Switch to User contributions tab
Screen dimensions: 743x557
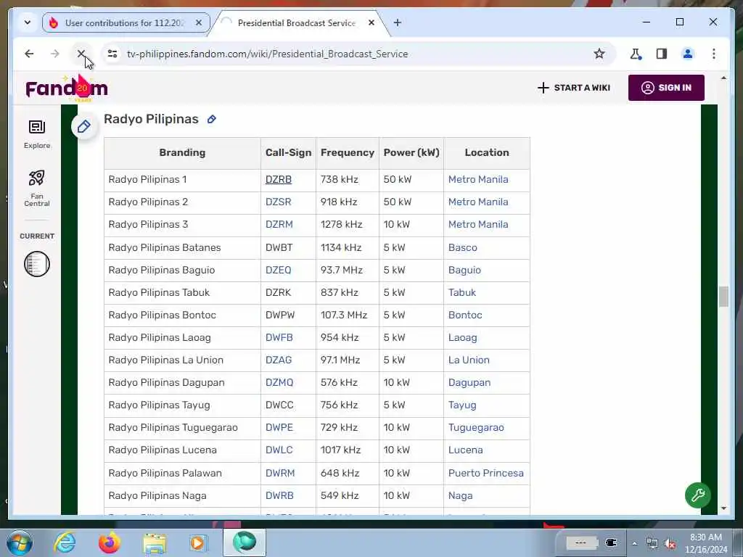124,22
